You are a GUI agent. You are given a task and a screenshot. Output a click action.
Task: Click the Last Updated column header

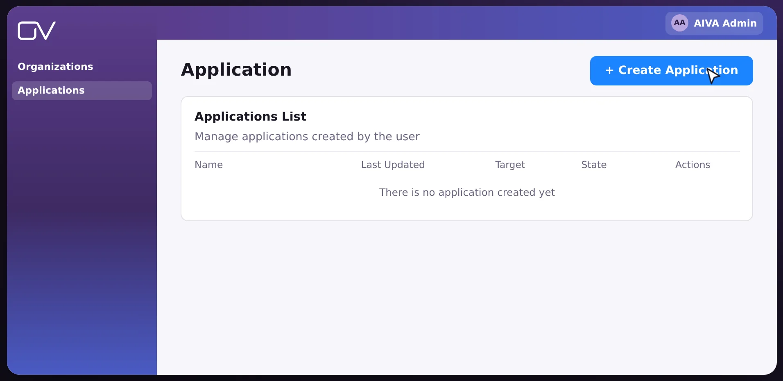[393, 165]
